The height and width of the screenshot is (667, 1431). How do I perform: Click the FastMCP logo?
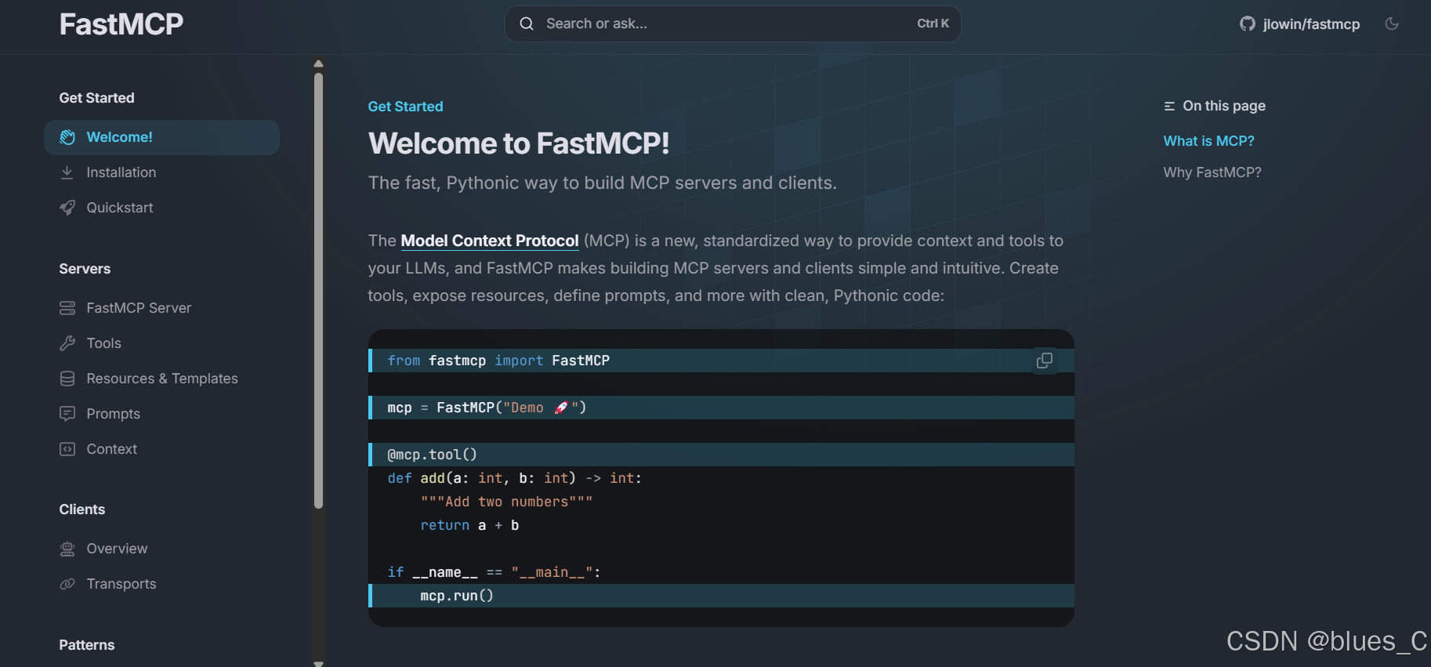[x=121, y=24]
